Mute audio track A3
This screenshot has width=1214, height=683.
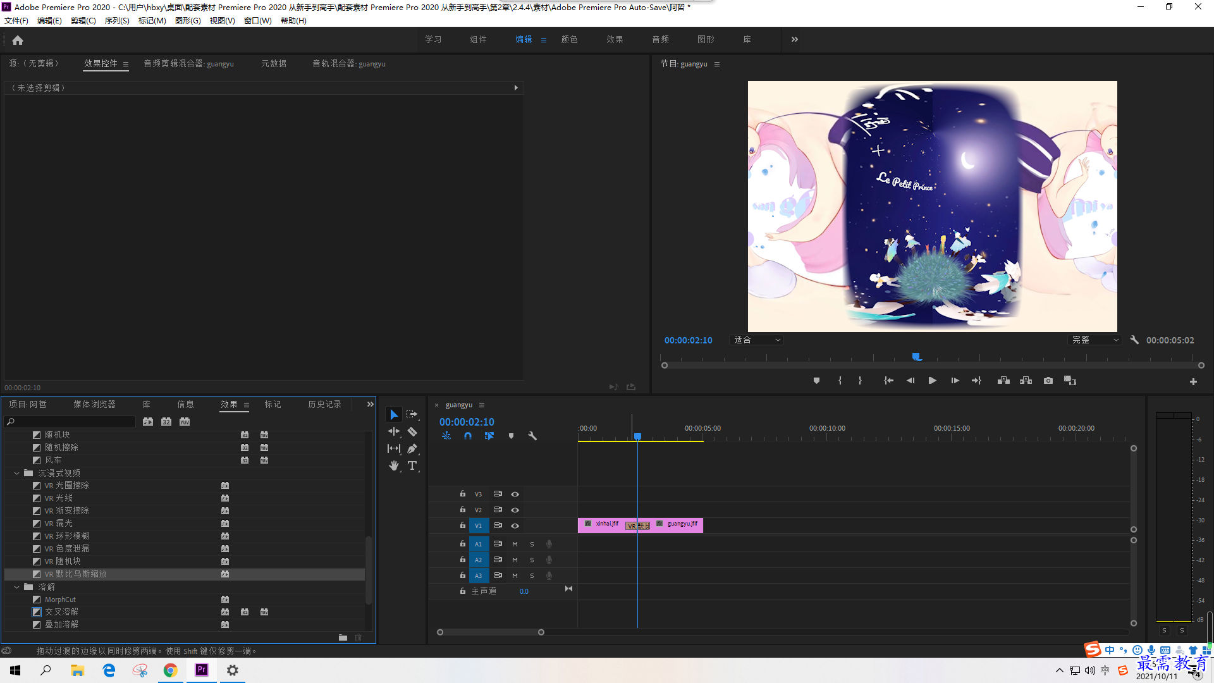tap(515, 575)
